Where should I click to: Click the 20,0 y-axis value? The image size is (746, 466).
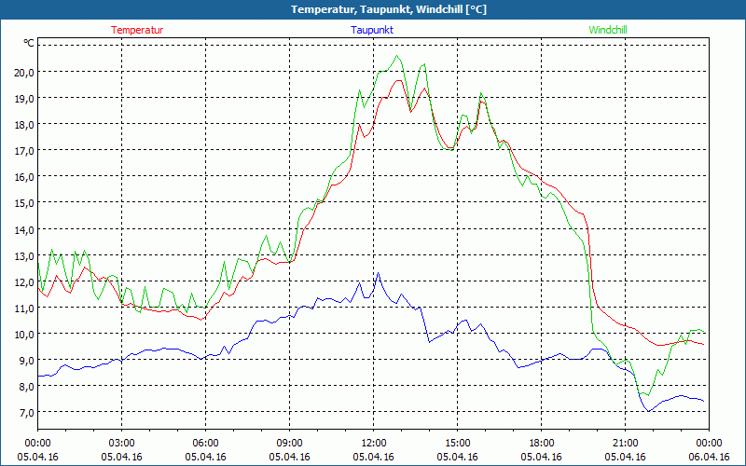pos(25,73)
